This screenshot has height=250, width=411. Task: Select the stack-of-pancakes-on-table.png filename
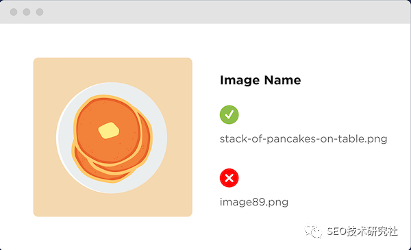pyautogui.click(x=303, y=139)
